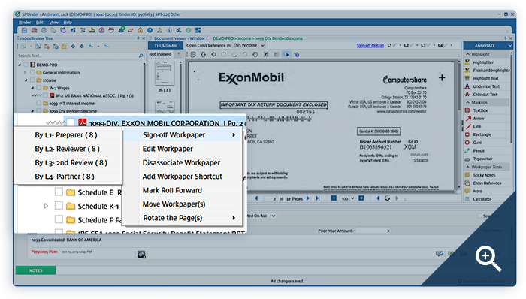Image resolution: width=526 pixels, height=299 pixels.
Task: Check the General Information folder checkbox
Action: [x=32, y=72]
